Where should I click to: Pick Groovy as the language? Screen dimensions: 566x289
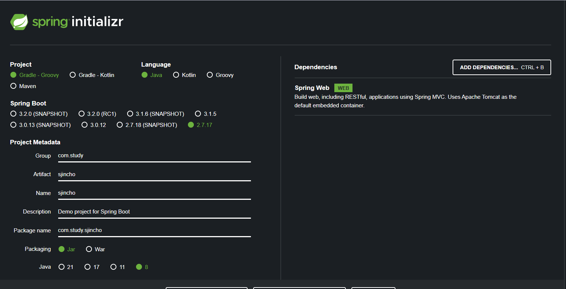(x=220, y=75)
